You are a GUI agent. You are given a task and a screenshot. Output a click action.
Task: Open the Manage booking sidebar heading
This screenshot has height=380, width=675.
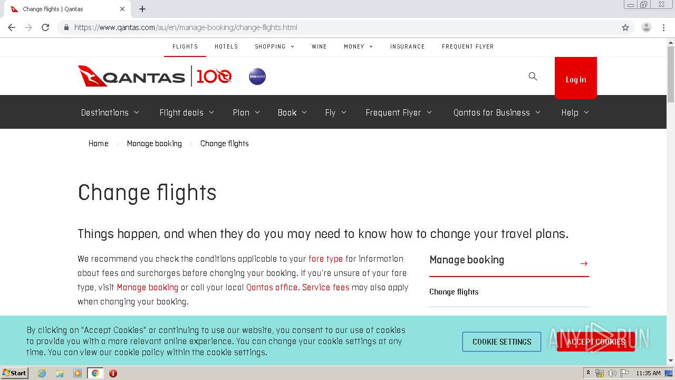[467, 260]
